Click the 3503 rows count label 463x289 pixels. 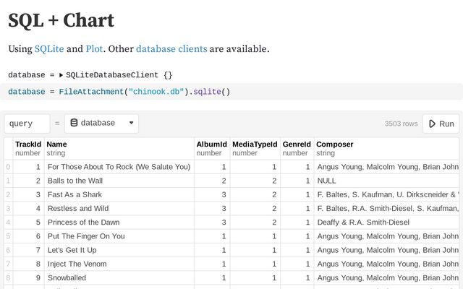click(401, 124)
